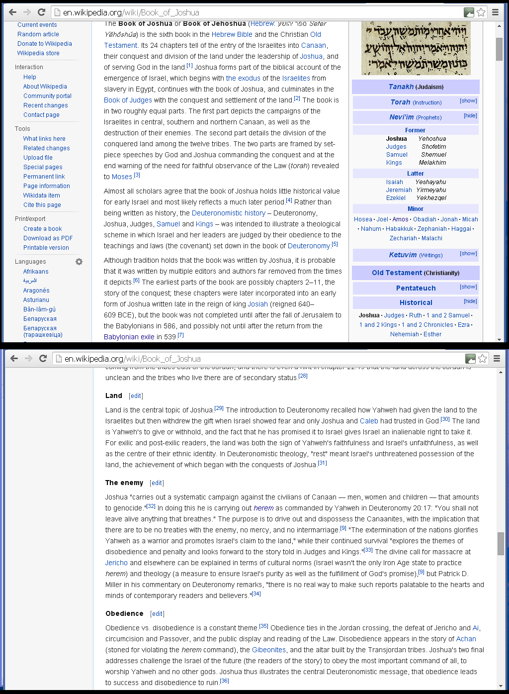
Task: Click Cite this page link
Action: [42, 205]
